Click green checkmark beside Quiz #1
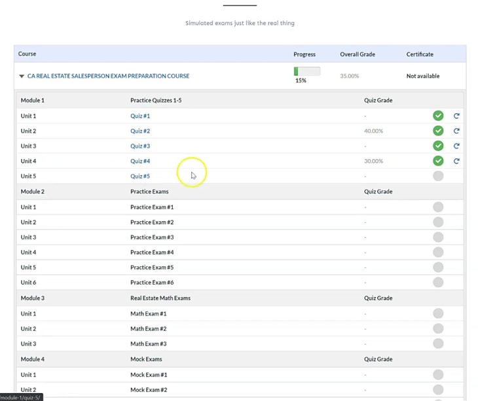 tap(438, 116)
